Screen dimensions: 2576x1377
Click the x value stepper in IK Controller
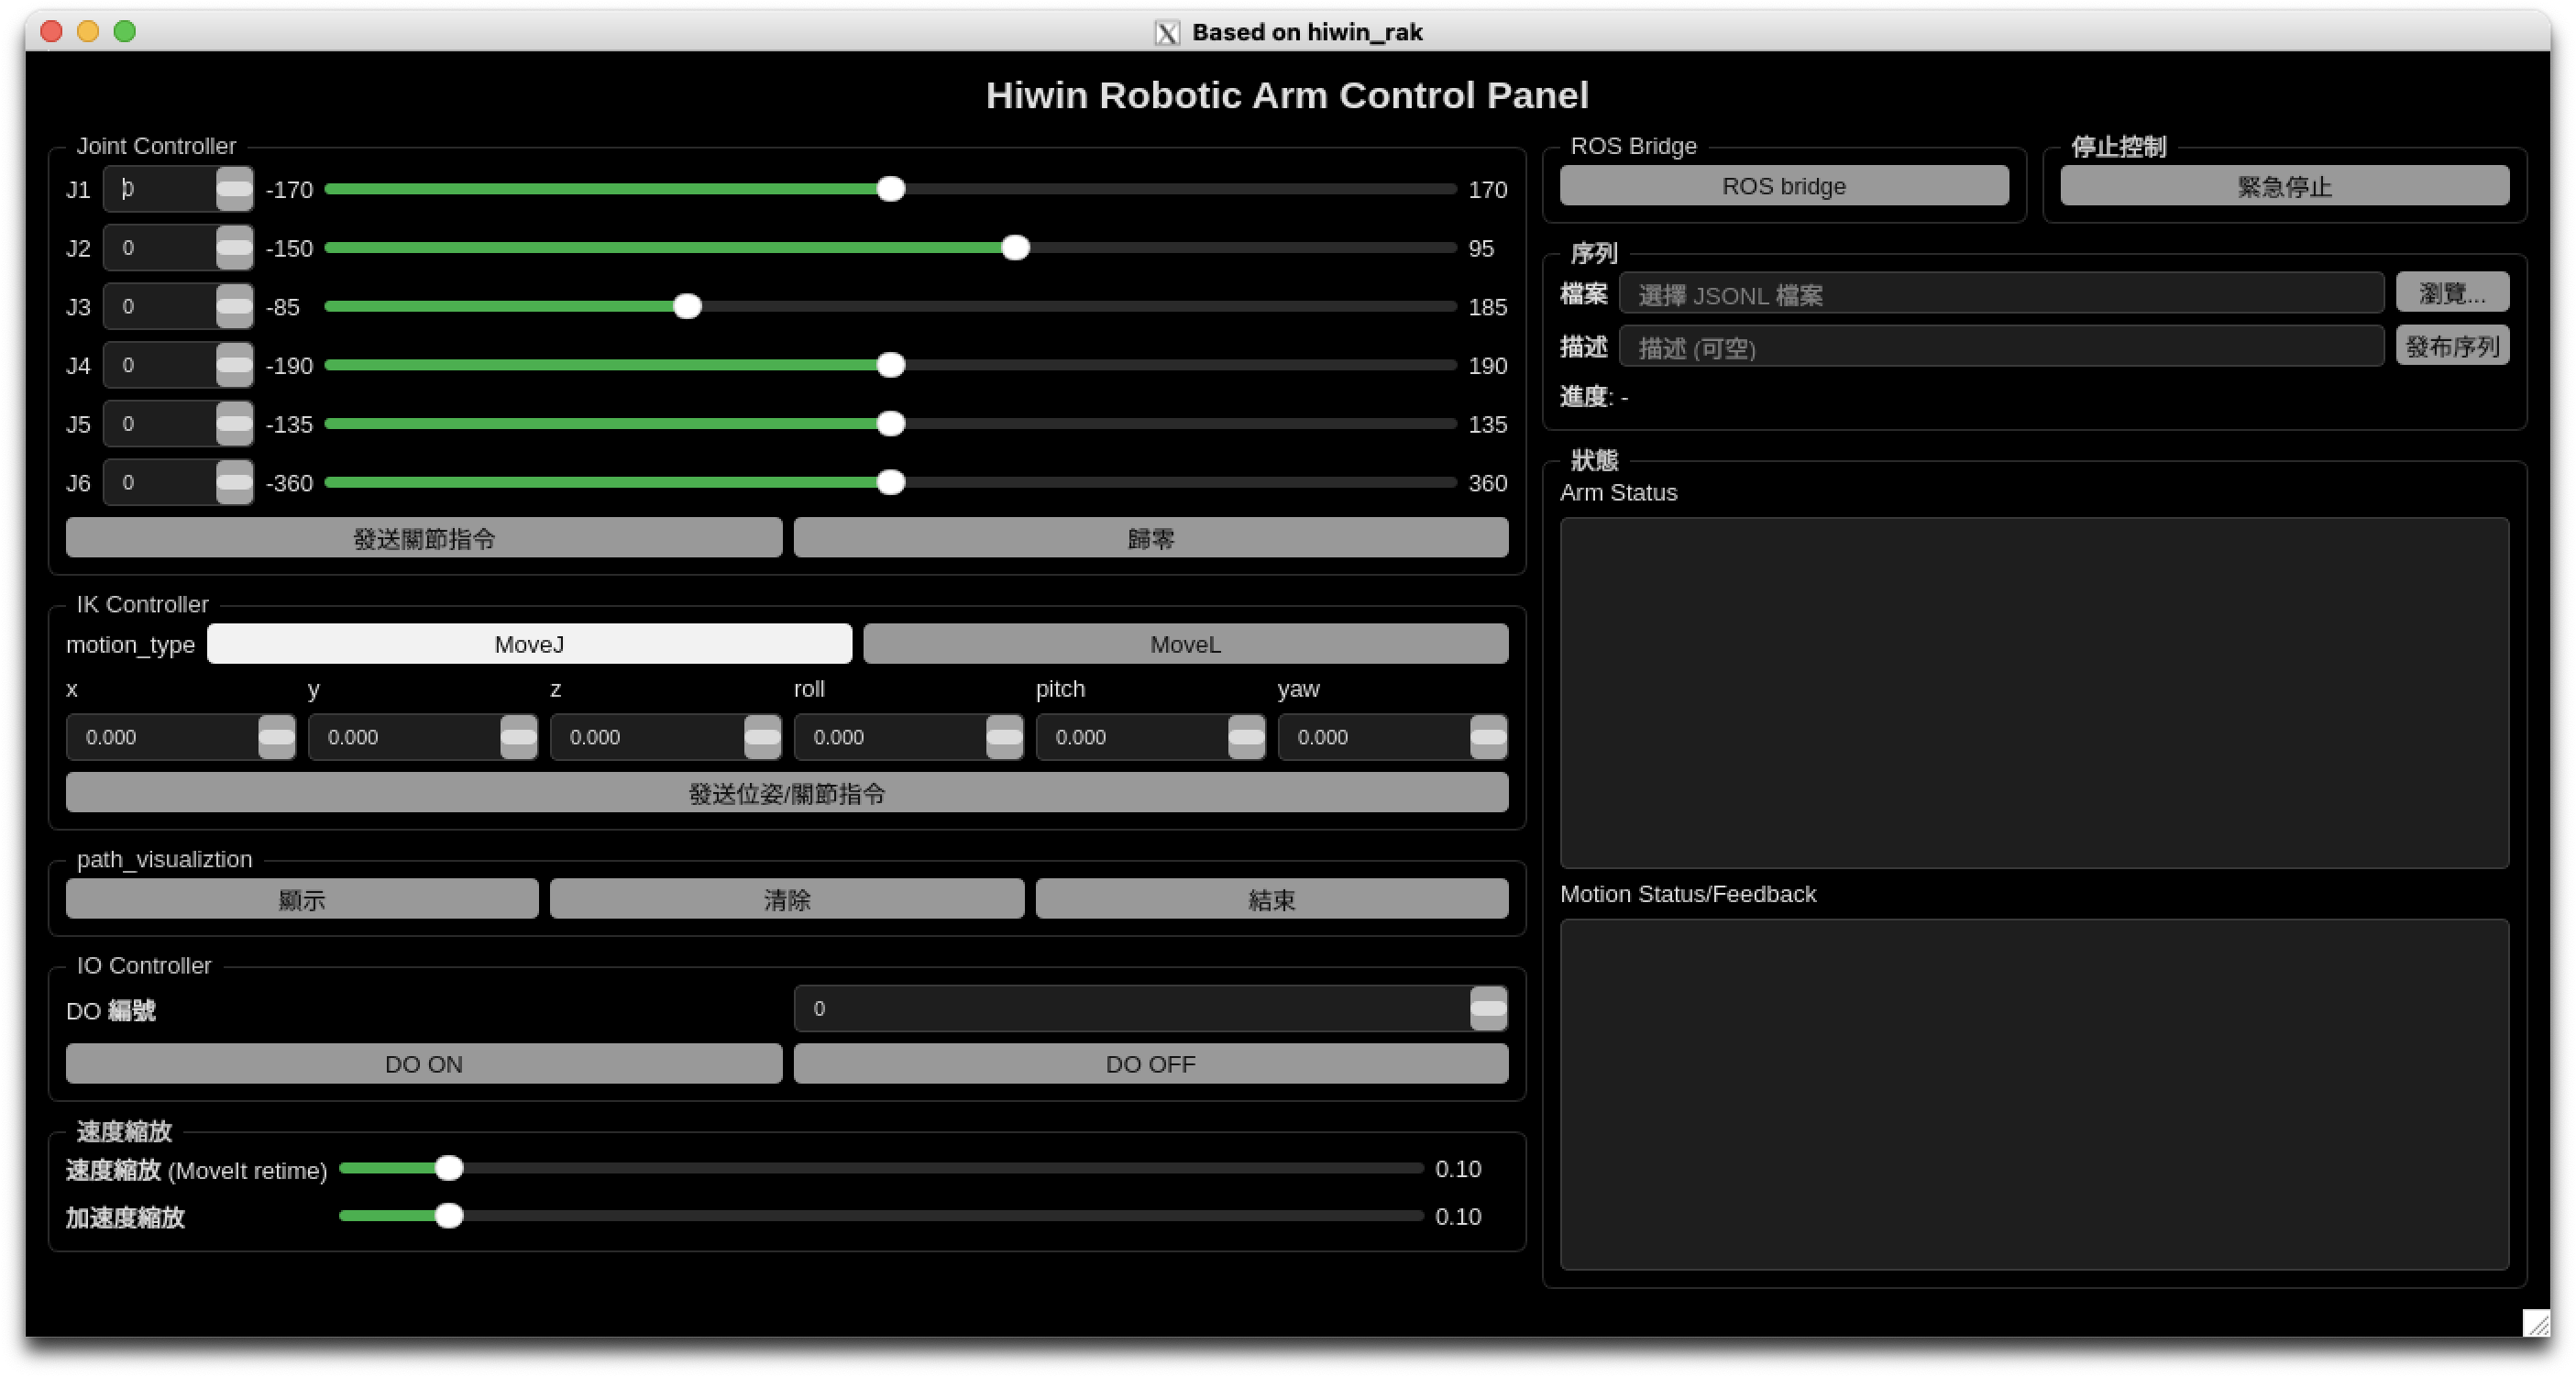click(277, 738)
